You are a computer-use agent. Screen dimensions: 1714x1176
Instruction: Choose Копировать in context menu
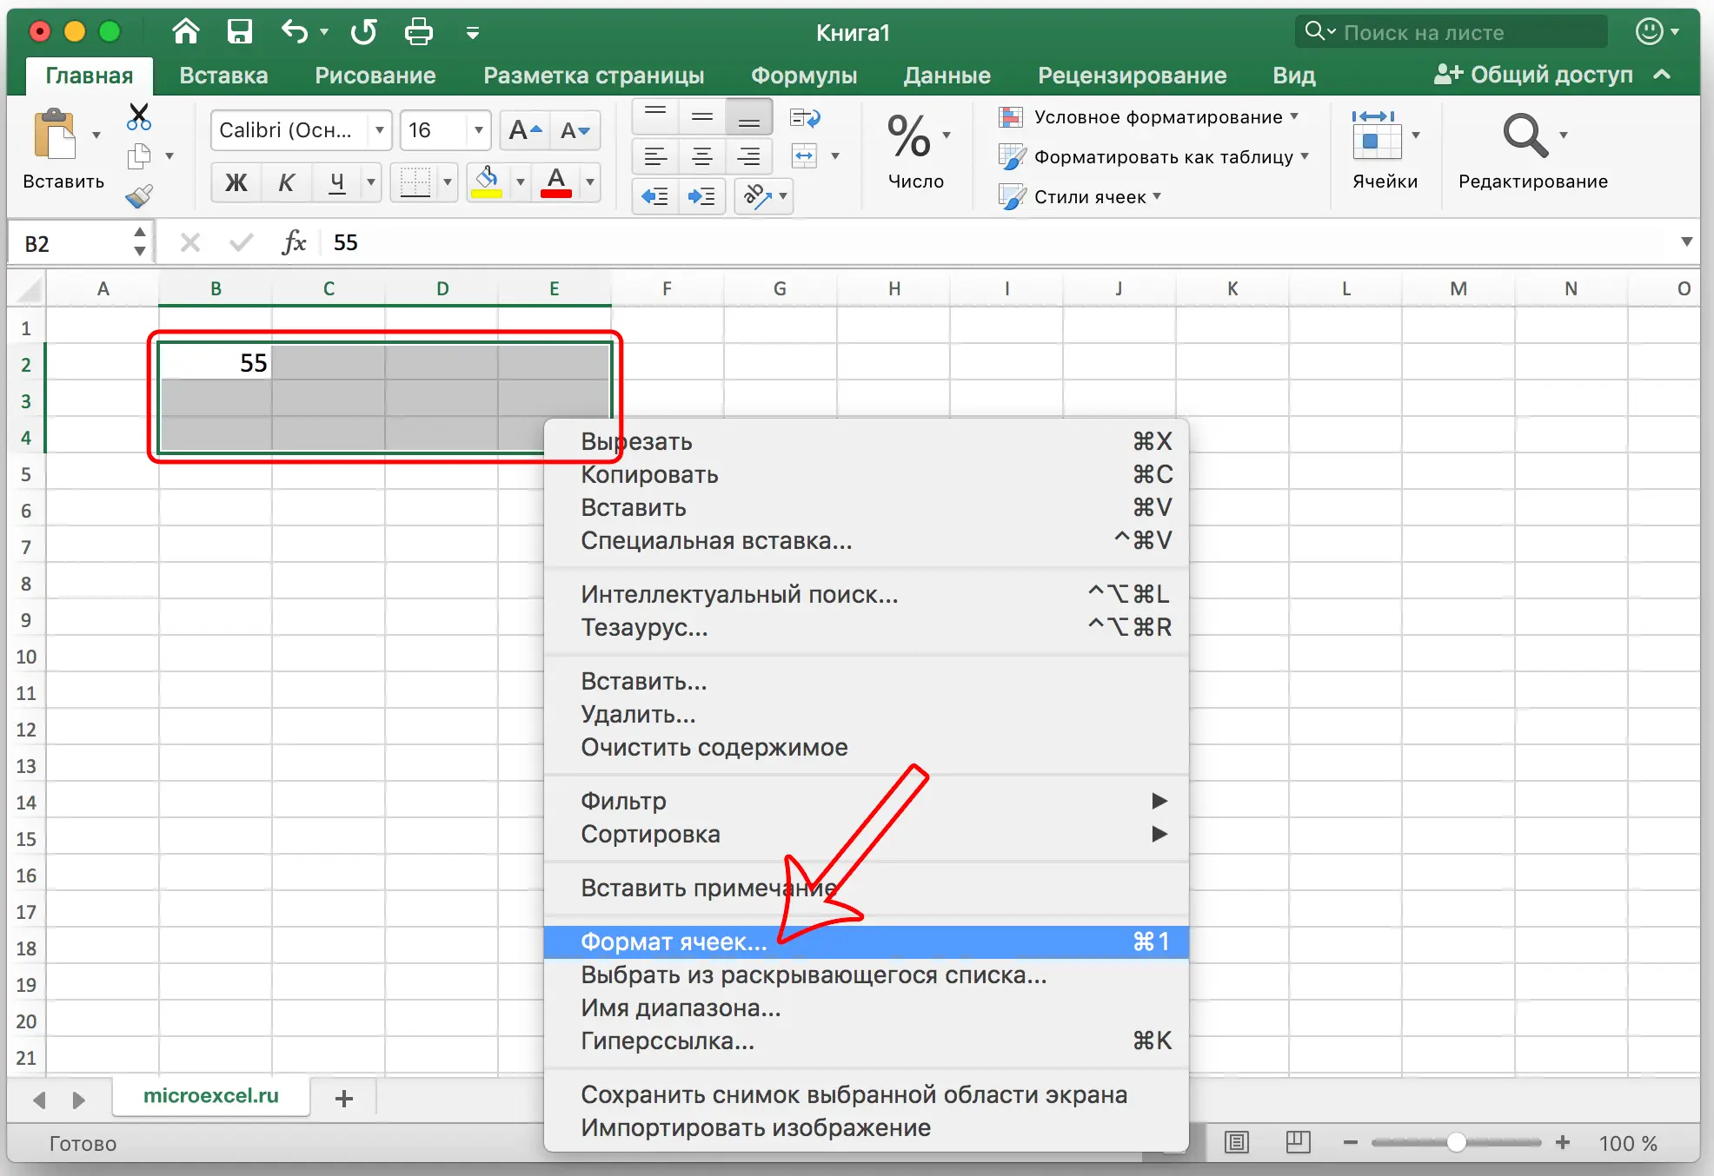coord(866,474)
